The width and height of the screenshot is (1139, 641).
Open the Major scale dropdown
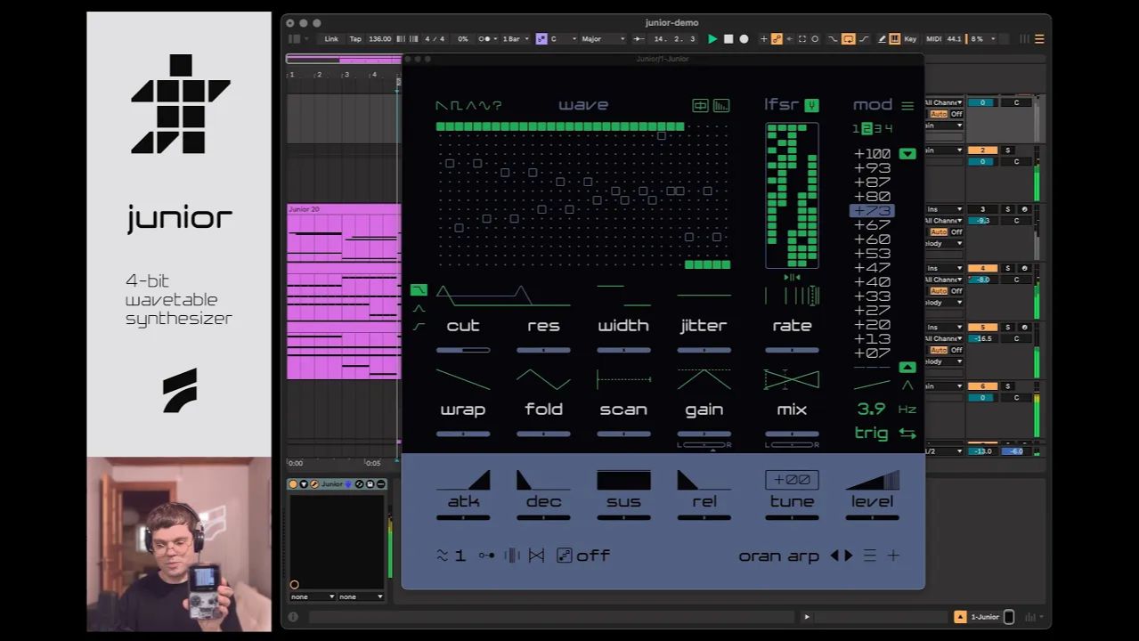[x=602, y=39]
